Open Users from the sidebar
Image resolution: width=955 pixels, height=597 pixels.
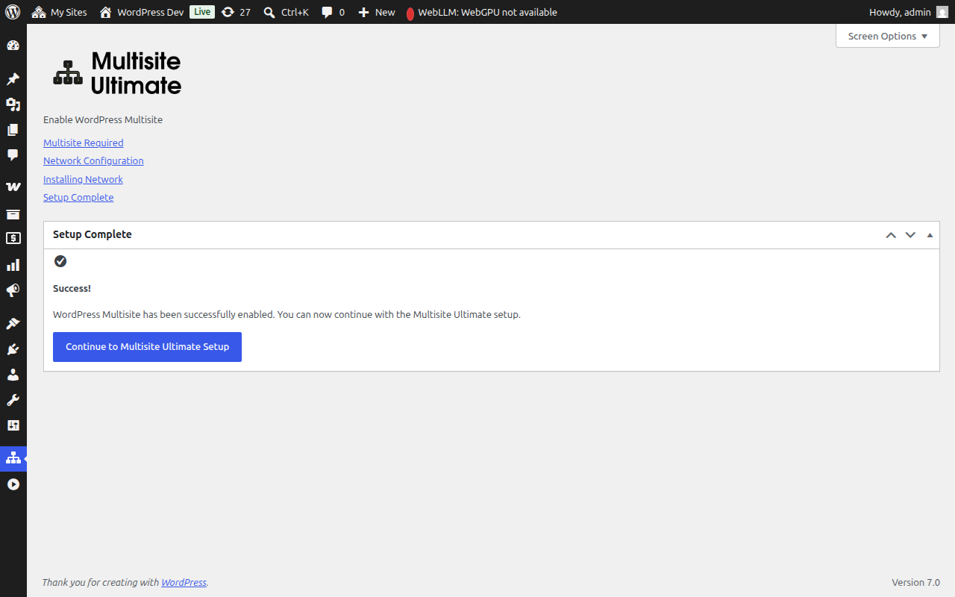coord(13,375)
